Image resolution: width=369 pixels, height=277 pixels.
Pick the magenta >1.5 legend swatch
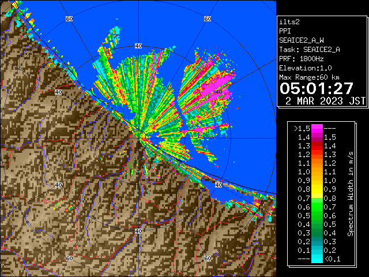(x=317, y=129)
